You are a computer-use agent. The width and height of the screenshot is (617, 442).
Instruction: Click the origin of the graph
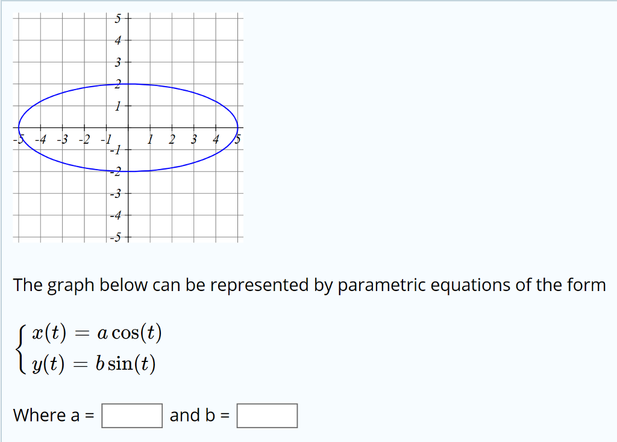click(128, 127)
